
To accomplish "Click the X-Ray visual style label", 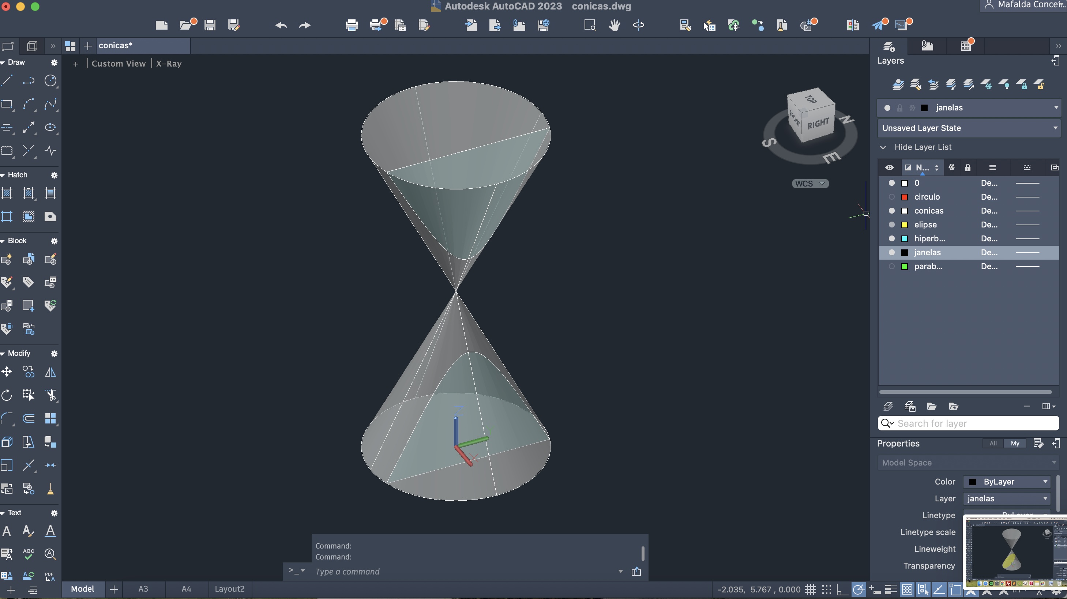I will click(169, 63).
